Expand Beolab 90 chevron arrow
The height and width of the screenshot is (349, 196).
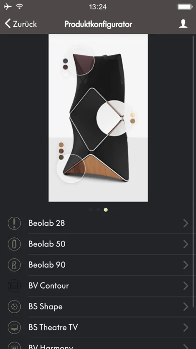click(x=186, y=265)
